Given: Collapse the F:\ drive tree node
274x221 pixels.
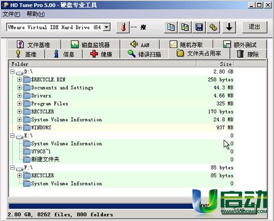Looking at the screenshot, I should [13, 167].
